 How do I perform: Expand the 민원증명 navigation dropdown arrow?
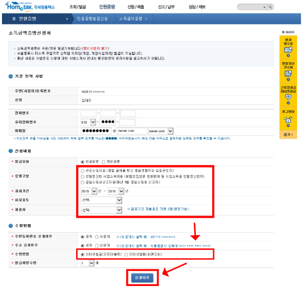pos(67,19)
